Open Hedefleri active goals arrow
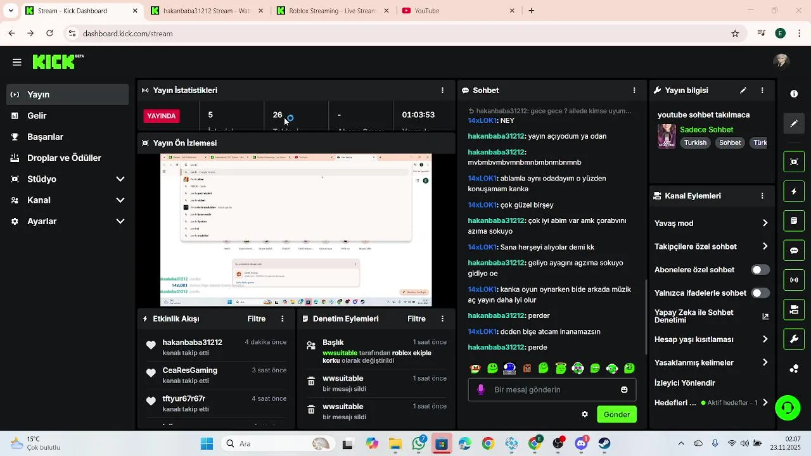This screenshot has height=456, width=811. [765, 403]
